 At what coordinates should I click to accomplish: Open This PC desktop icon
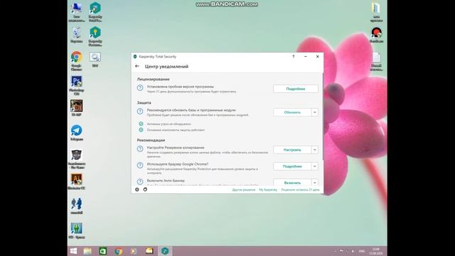(76, 12)
